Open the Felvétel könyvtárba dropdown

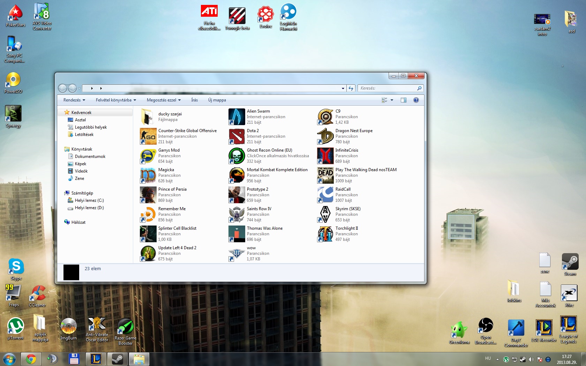(116, 100)
